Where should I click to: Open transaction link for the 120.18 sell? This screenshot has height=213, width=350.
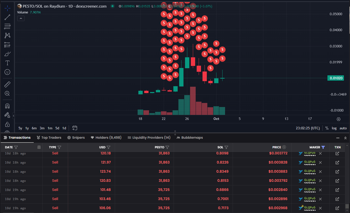coord(337,153)
